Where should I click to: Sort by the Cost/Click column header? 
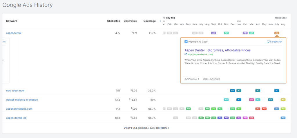130,21
